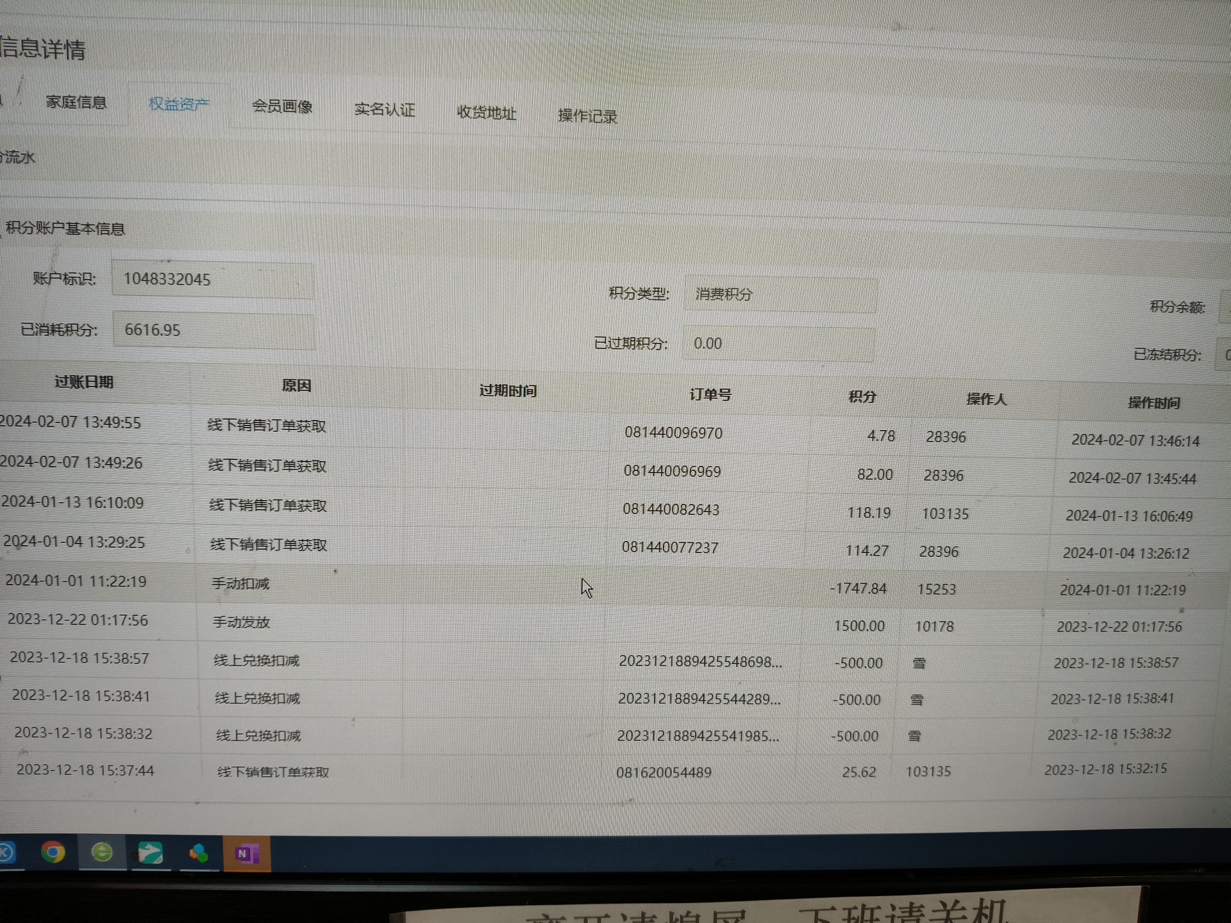Open the 操作记录 tab
The height and width of the screenshot is (923, 1231).
click(x=587, y=116)
